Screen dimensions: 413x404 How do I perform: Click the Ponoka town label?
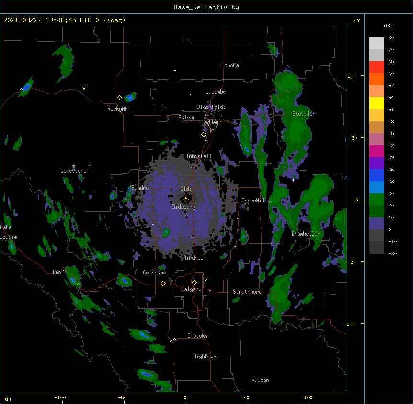coord(230,65)
